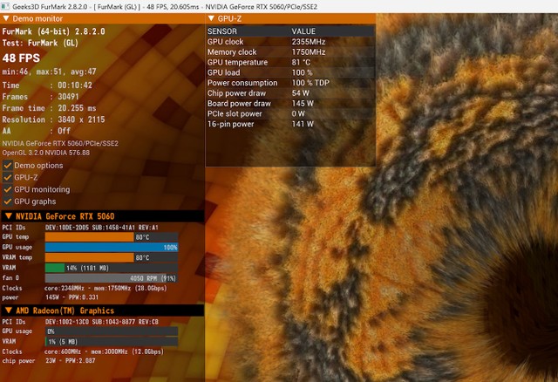Click the VALUE column header

click(x=303, y=31)
